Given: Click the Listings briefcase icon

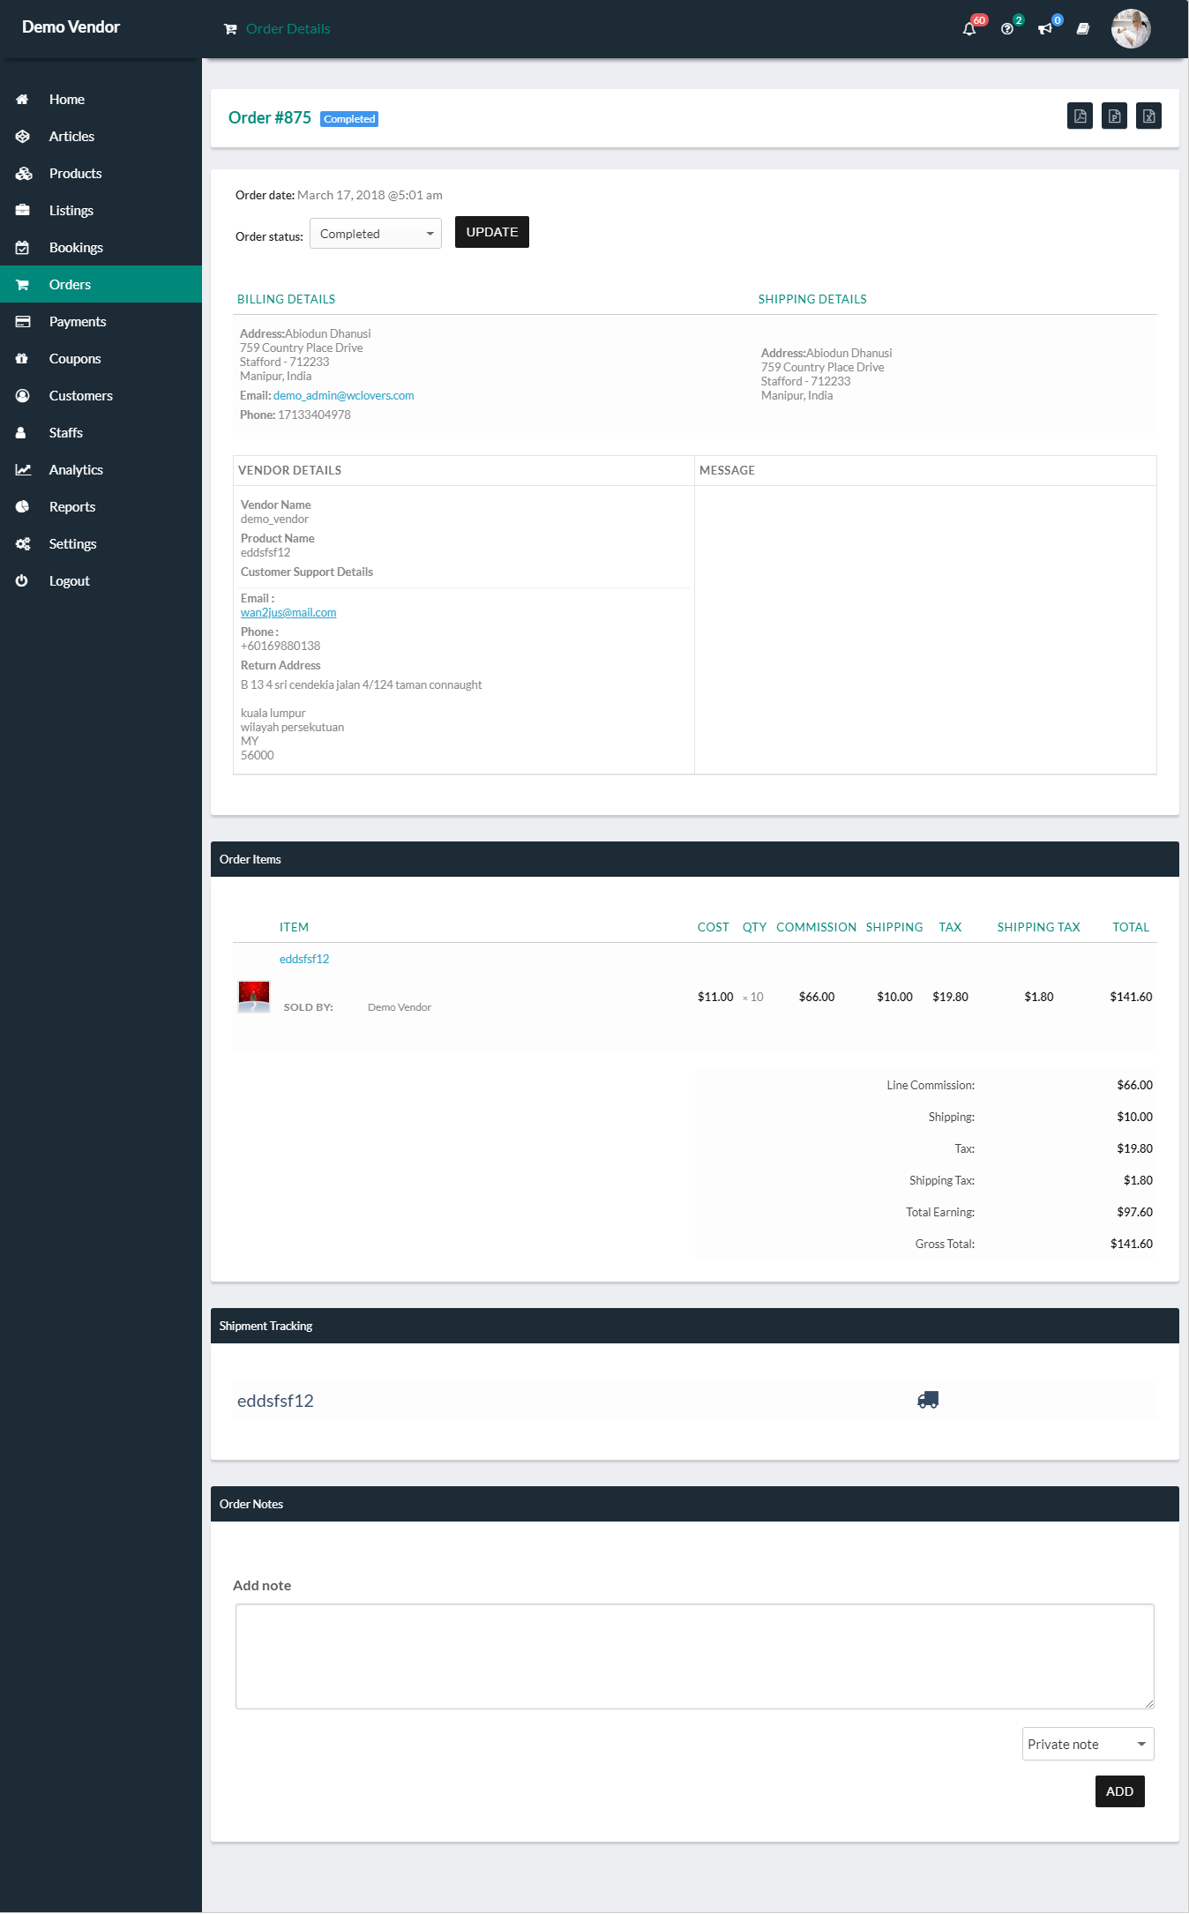Looking at the screenshot, I should 22,211.
